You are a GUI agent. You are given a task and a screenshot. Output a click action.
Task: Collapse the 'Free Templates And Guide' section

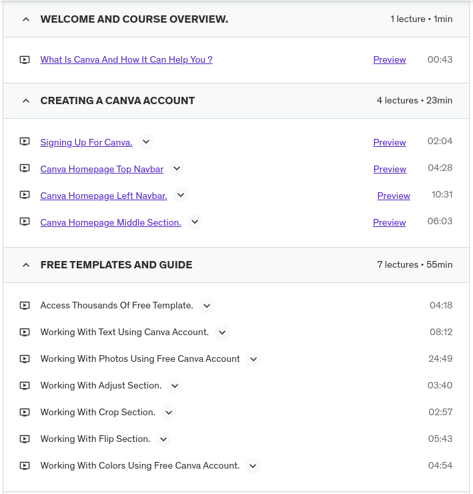click(26, 265)
